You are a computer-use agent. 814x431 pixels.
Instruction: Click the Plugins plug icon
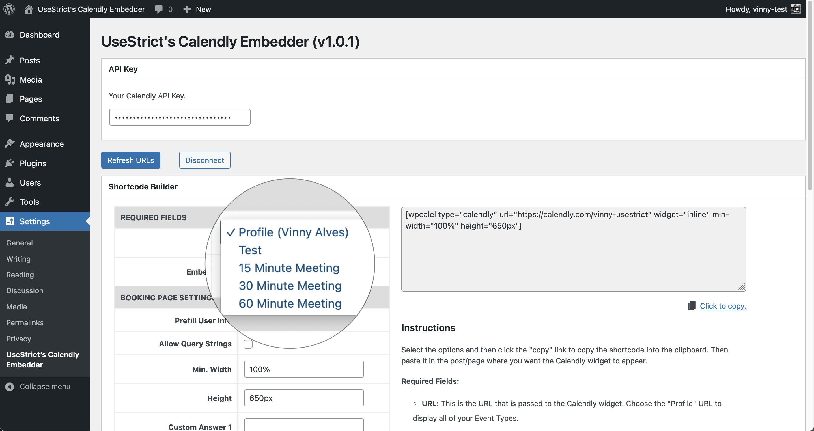pos(10,163)
